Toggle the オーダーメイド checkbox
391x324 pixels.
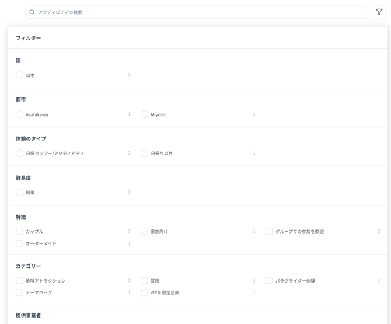[20, 243]
